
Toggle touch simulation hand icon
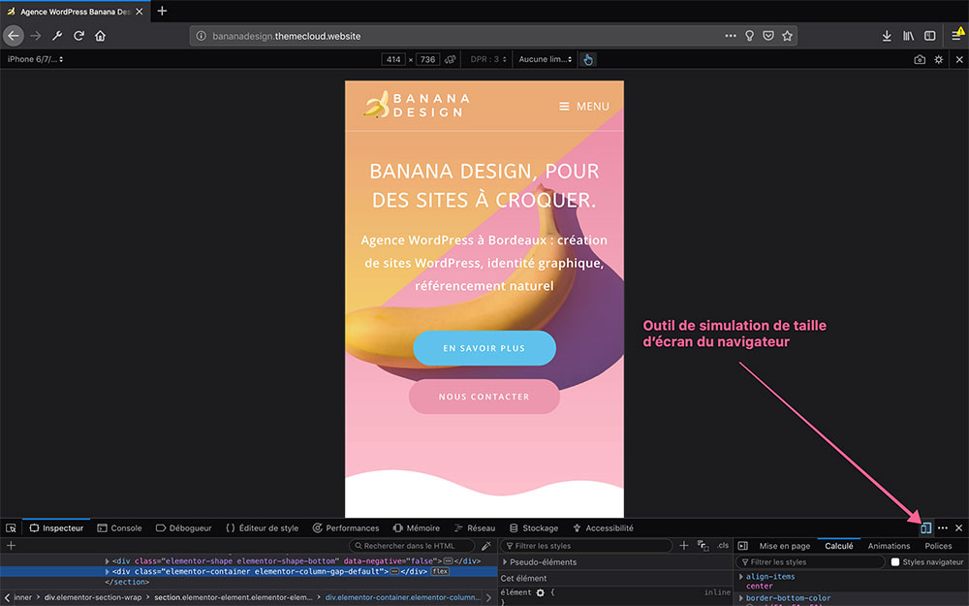point(588,59)
